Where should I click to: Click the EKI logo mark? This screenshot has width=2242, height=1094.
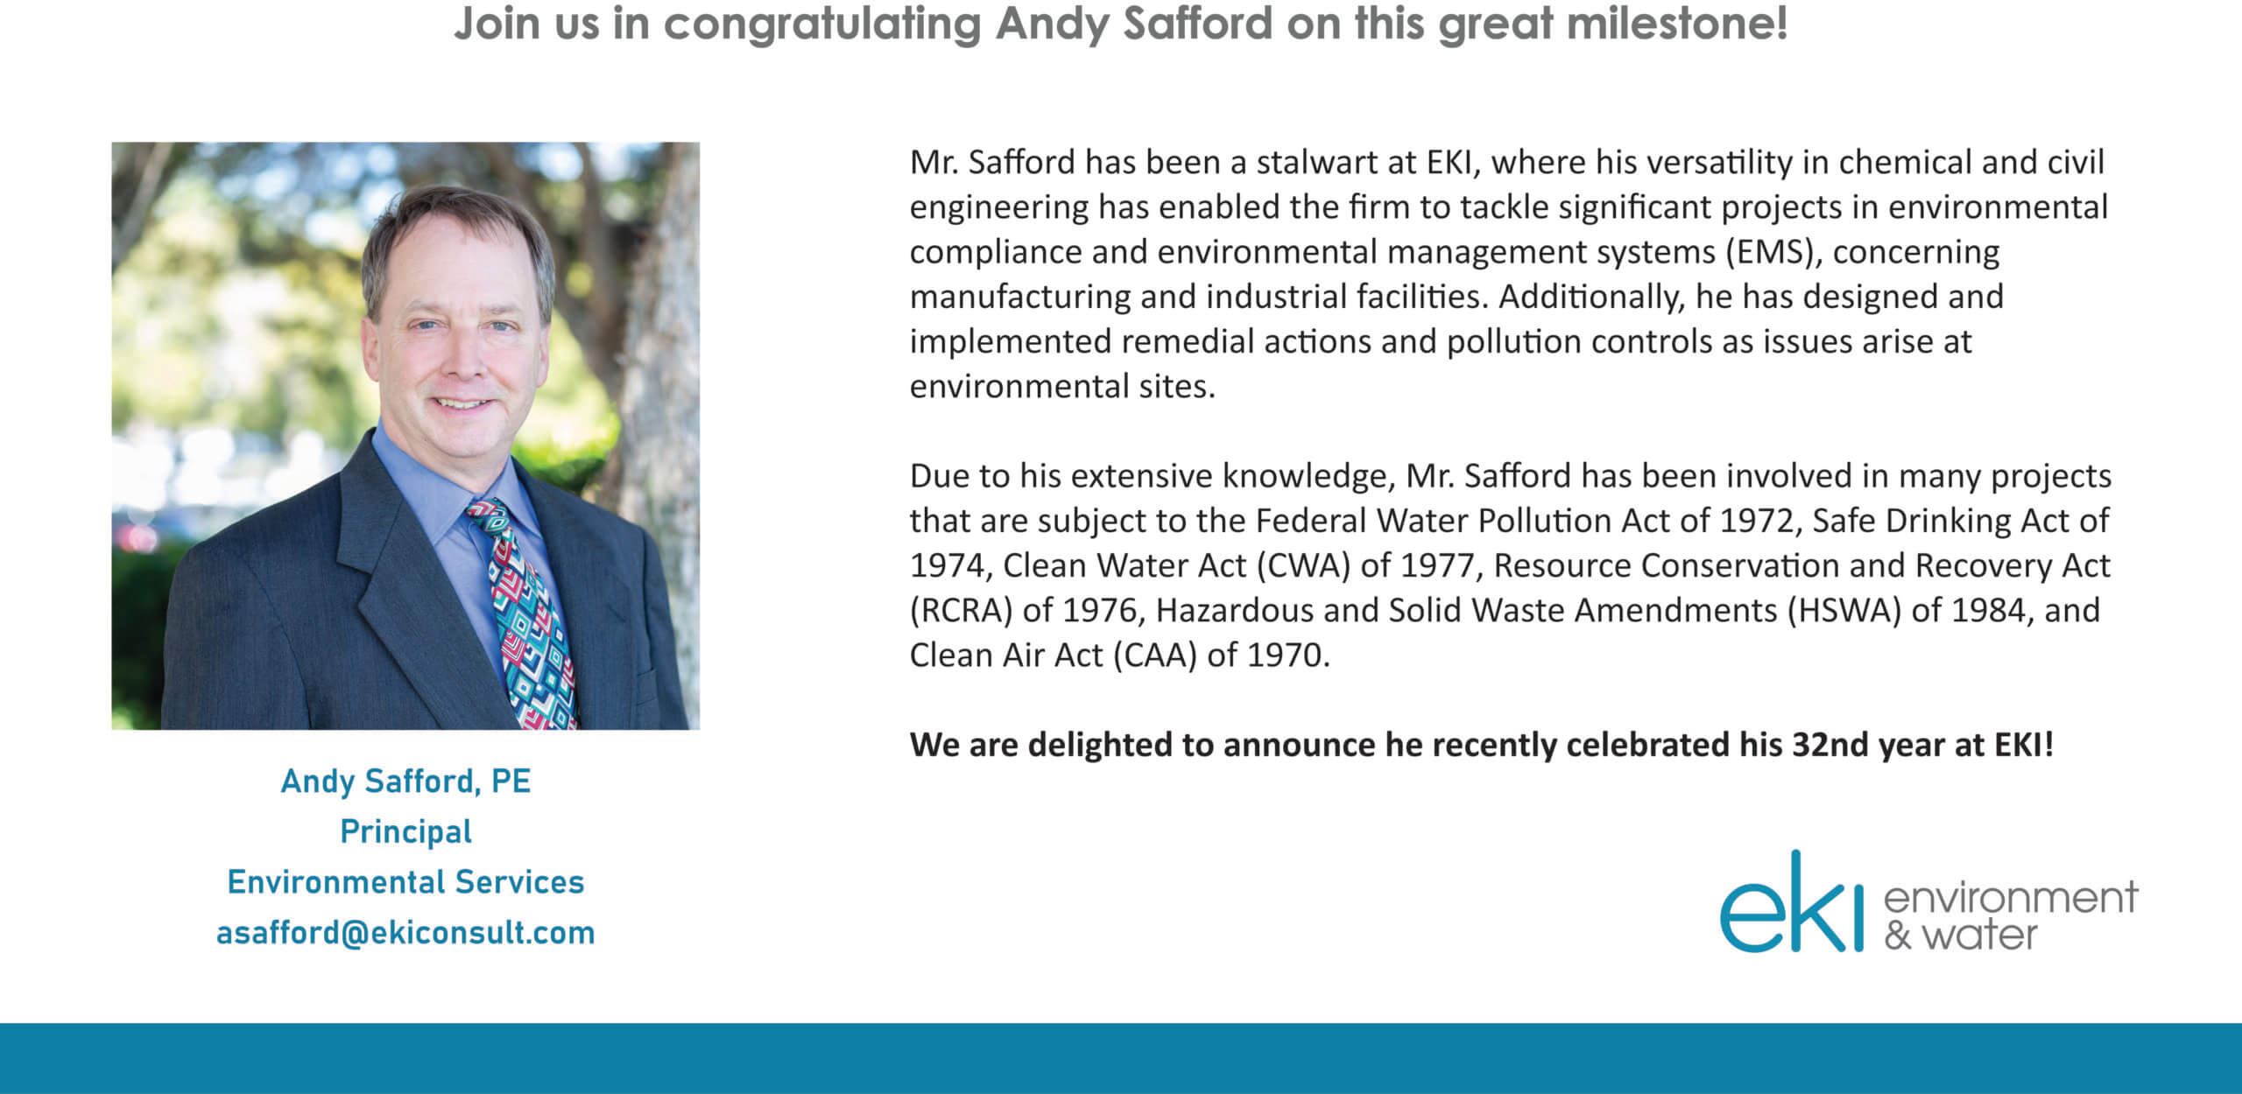tap(1791, 902)
